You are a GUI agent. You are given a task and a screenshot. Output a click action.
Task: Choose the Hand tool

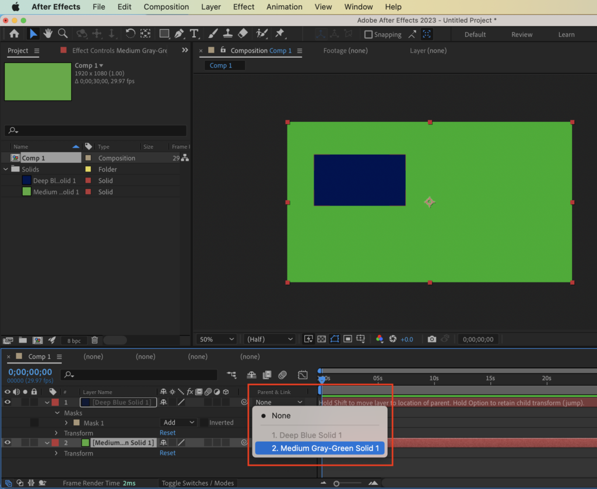click(x=48, y=34)
